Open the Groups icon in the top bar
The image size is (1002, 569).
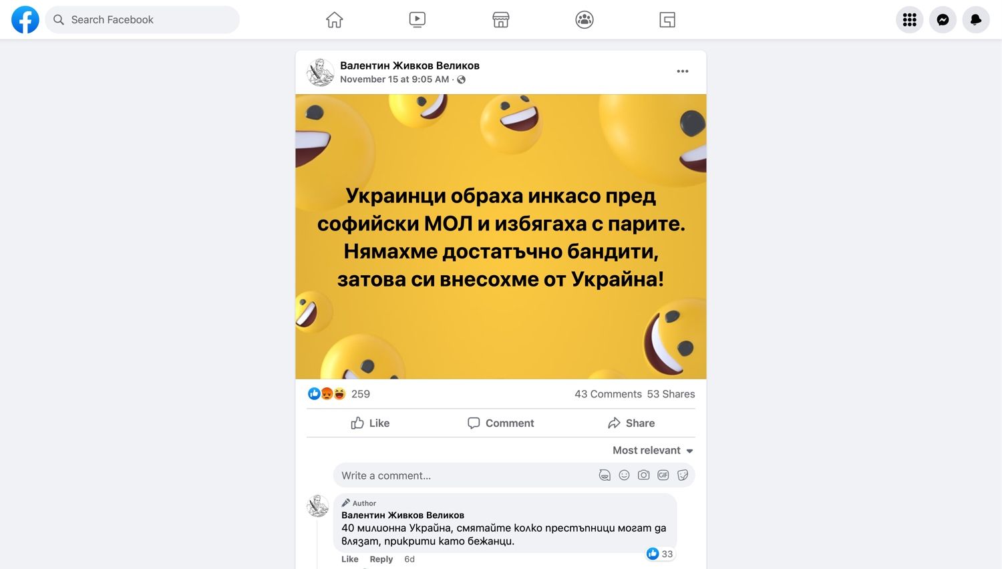[584, 20]
